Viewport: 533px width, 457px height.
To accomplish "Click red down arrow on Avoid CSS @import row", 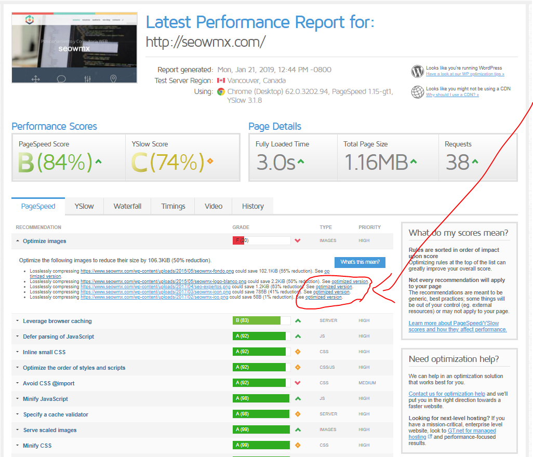I will (x=298, y=383).
